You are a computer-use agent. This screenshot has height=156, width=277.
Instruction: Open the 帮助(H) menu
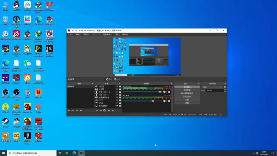(125, 34)
